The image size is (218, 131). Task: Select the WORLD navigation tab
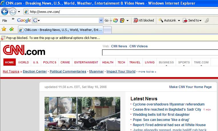[x=23, y=62]
